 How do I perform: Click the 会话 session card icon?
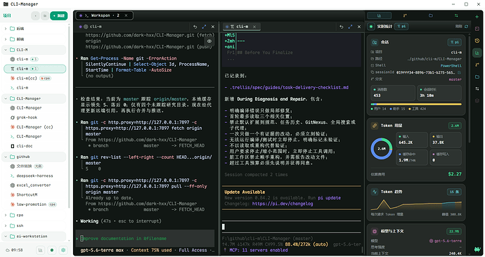[x=375, y=42]
